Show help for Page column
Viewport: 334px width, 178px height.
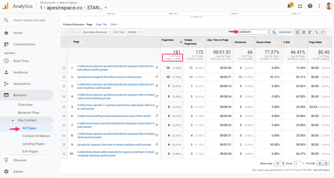click(82, 42)
